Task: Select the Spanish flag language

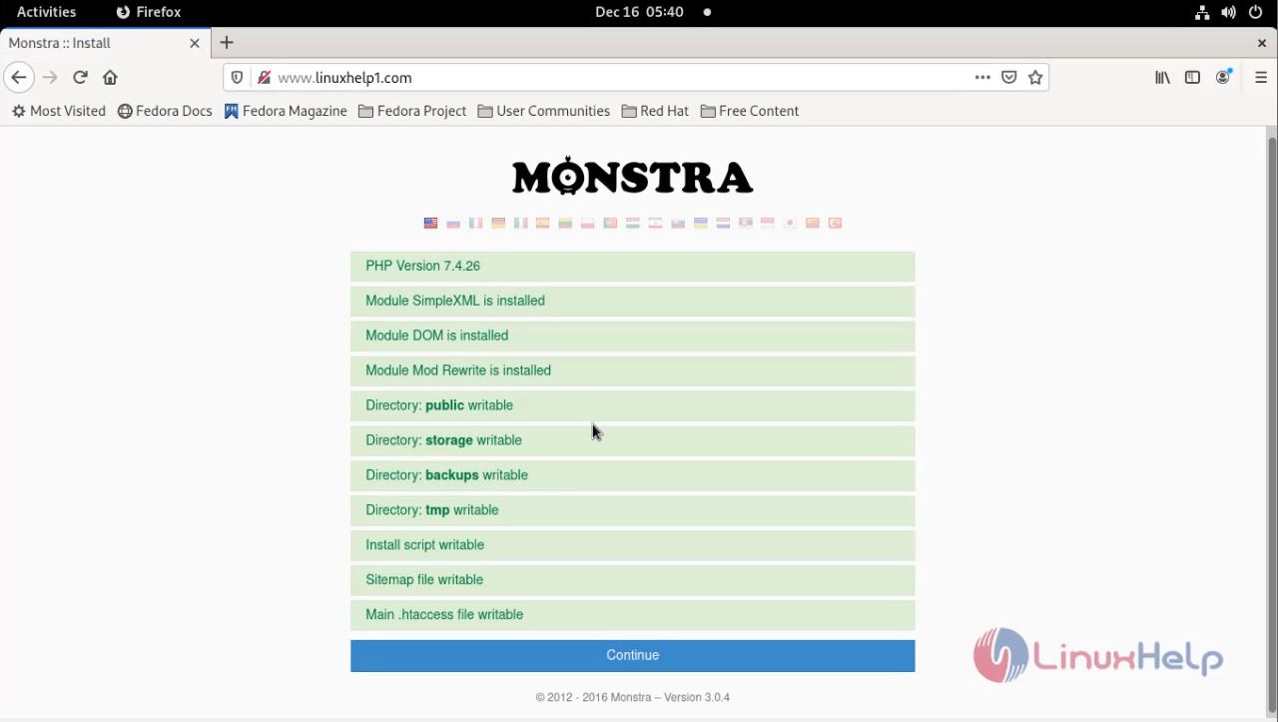Action: click(x=543, y=223)
